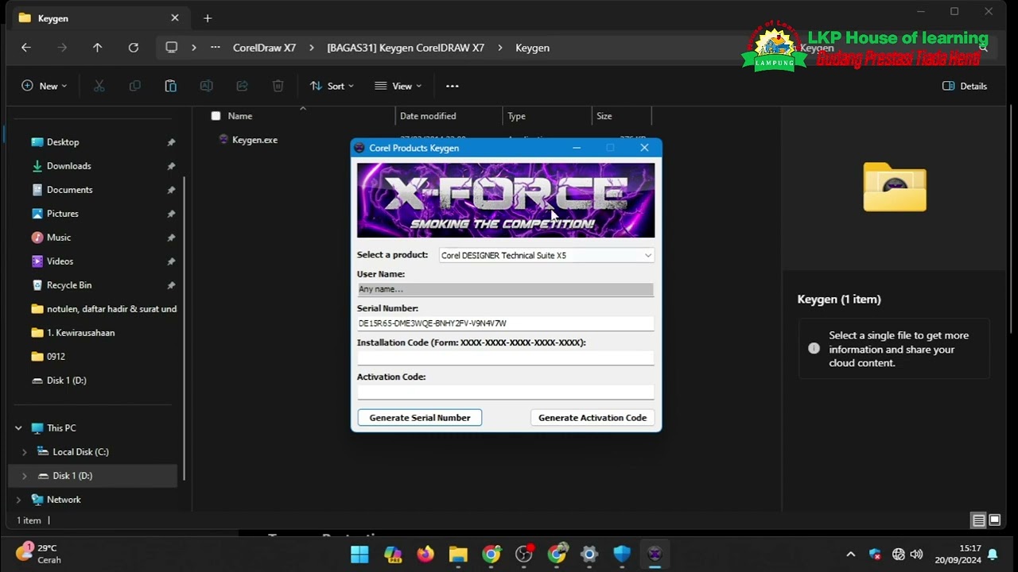
Task: Select the Keygen Explorer tab
Action: pyautogui.click(x=99, y=18)
